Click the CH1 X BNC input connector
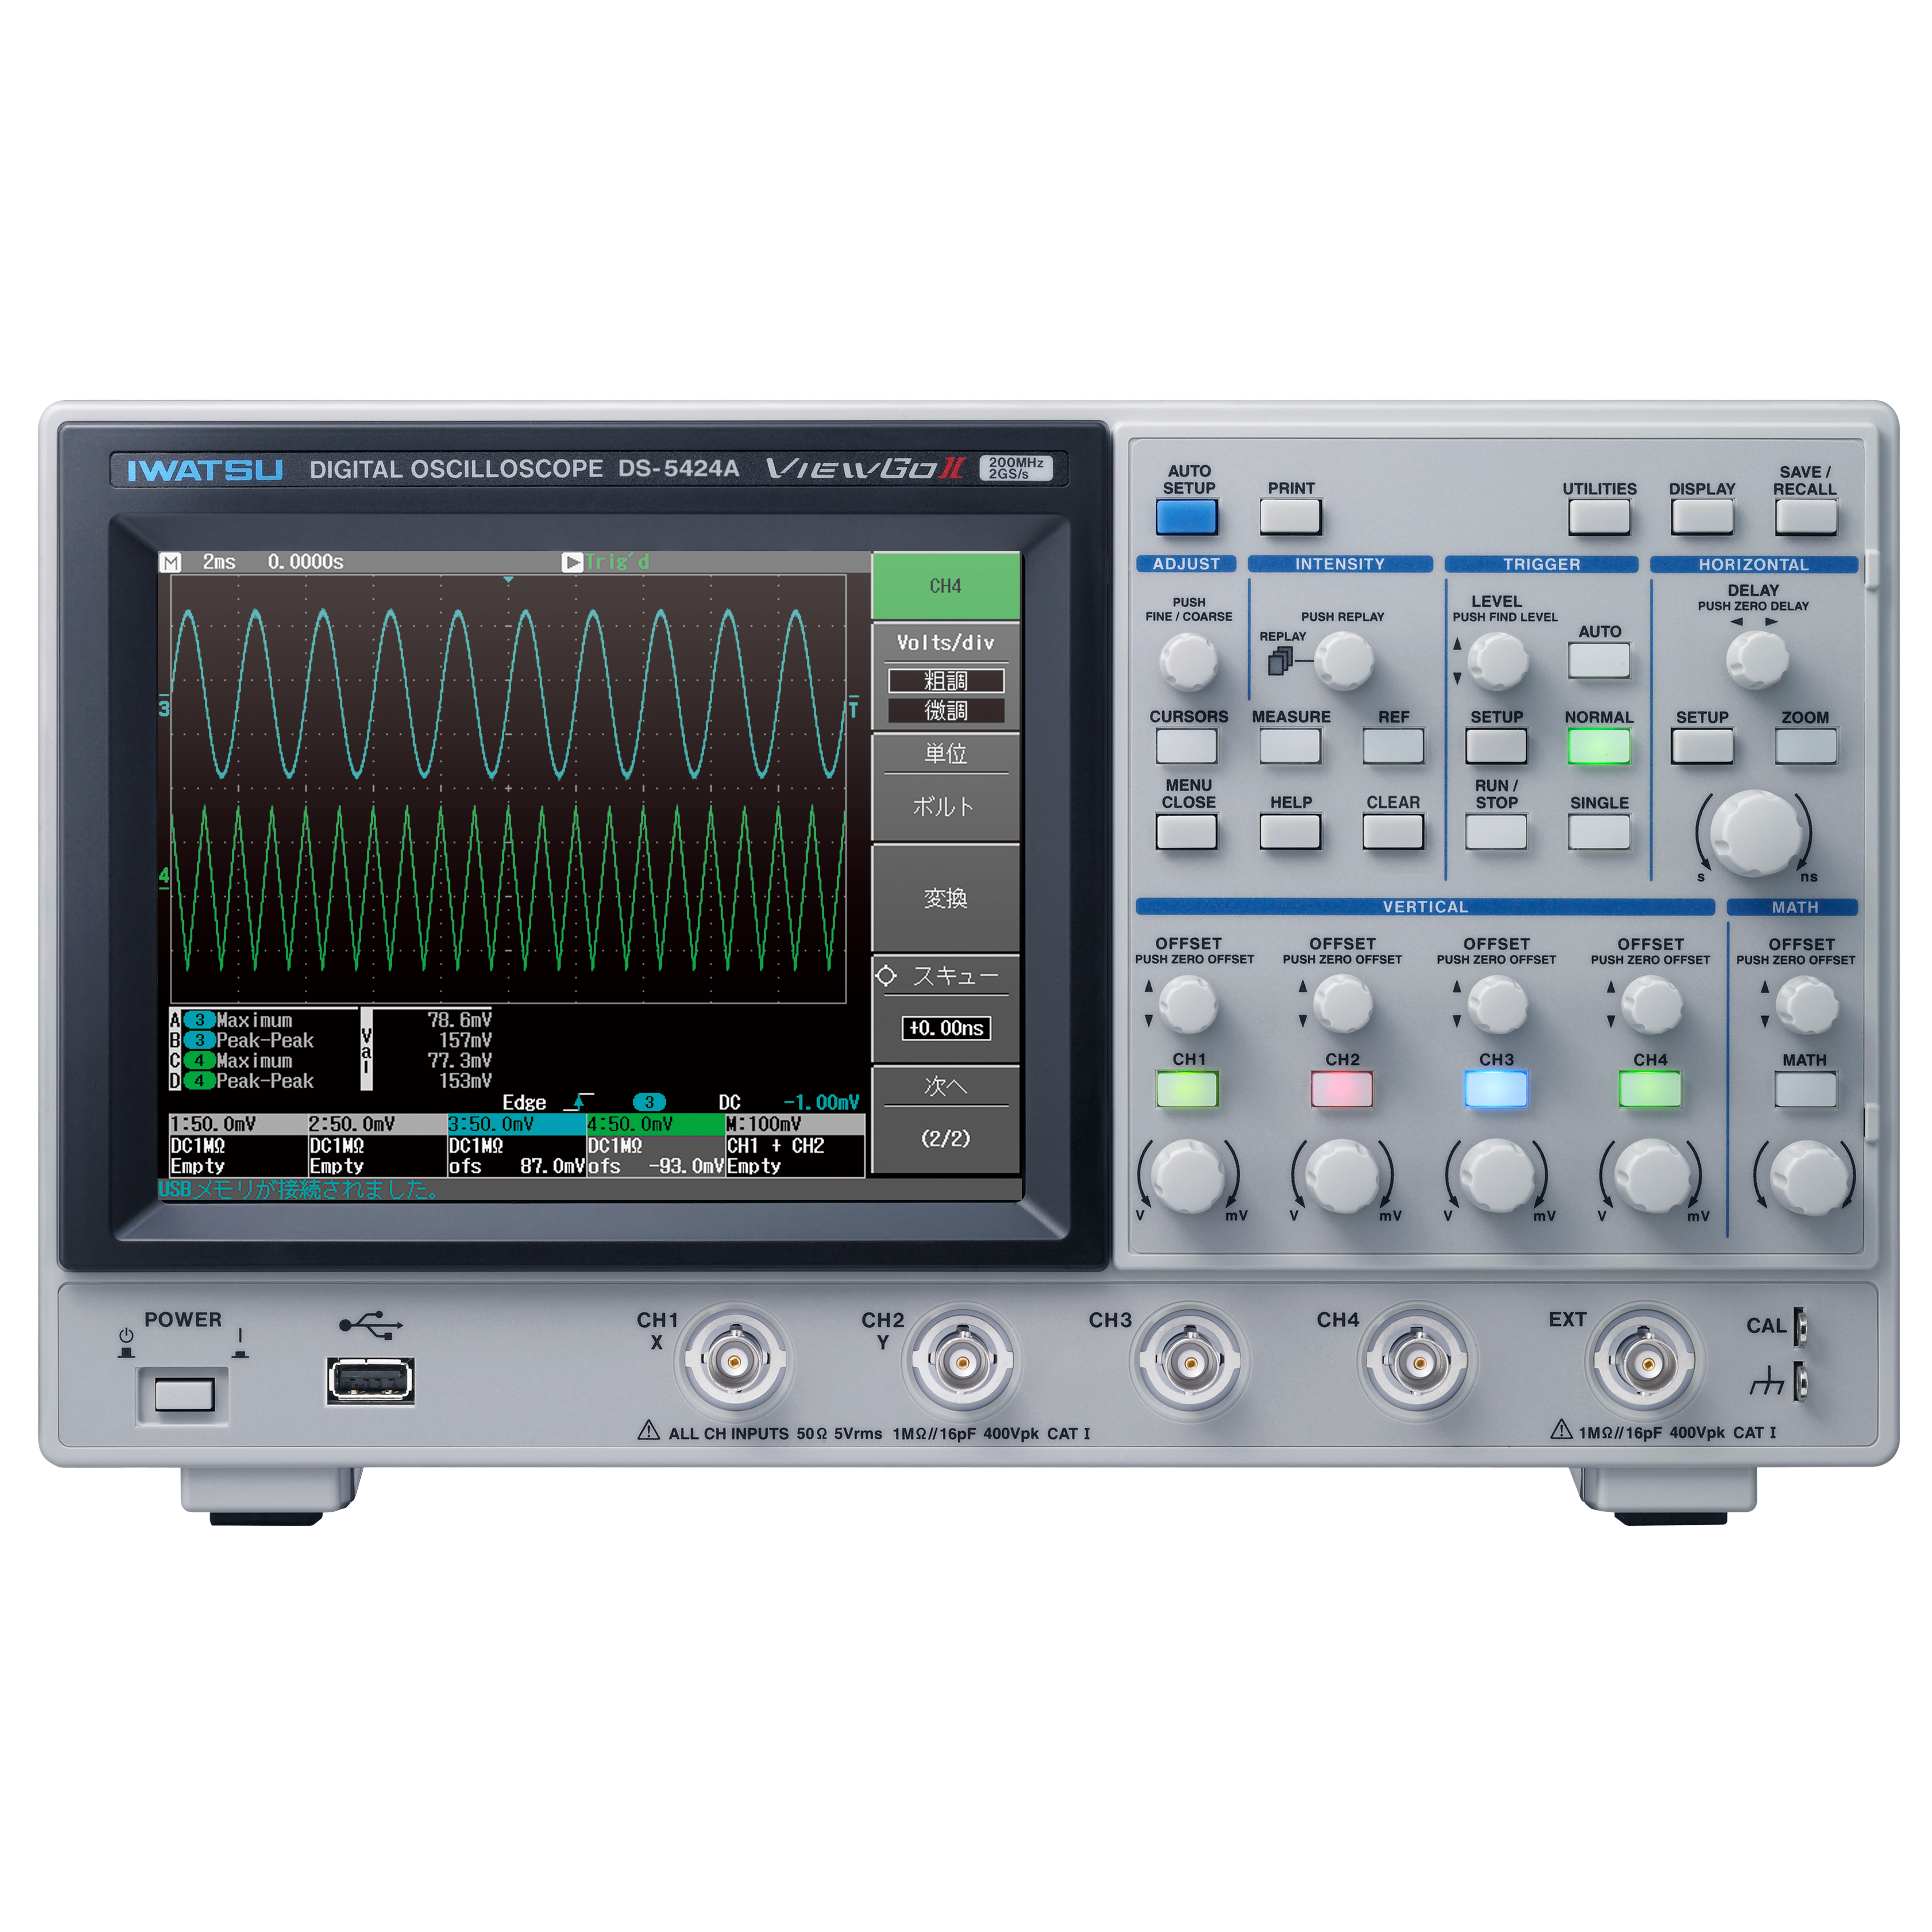 click(734, 1361)
